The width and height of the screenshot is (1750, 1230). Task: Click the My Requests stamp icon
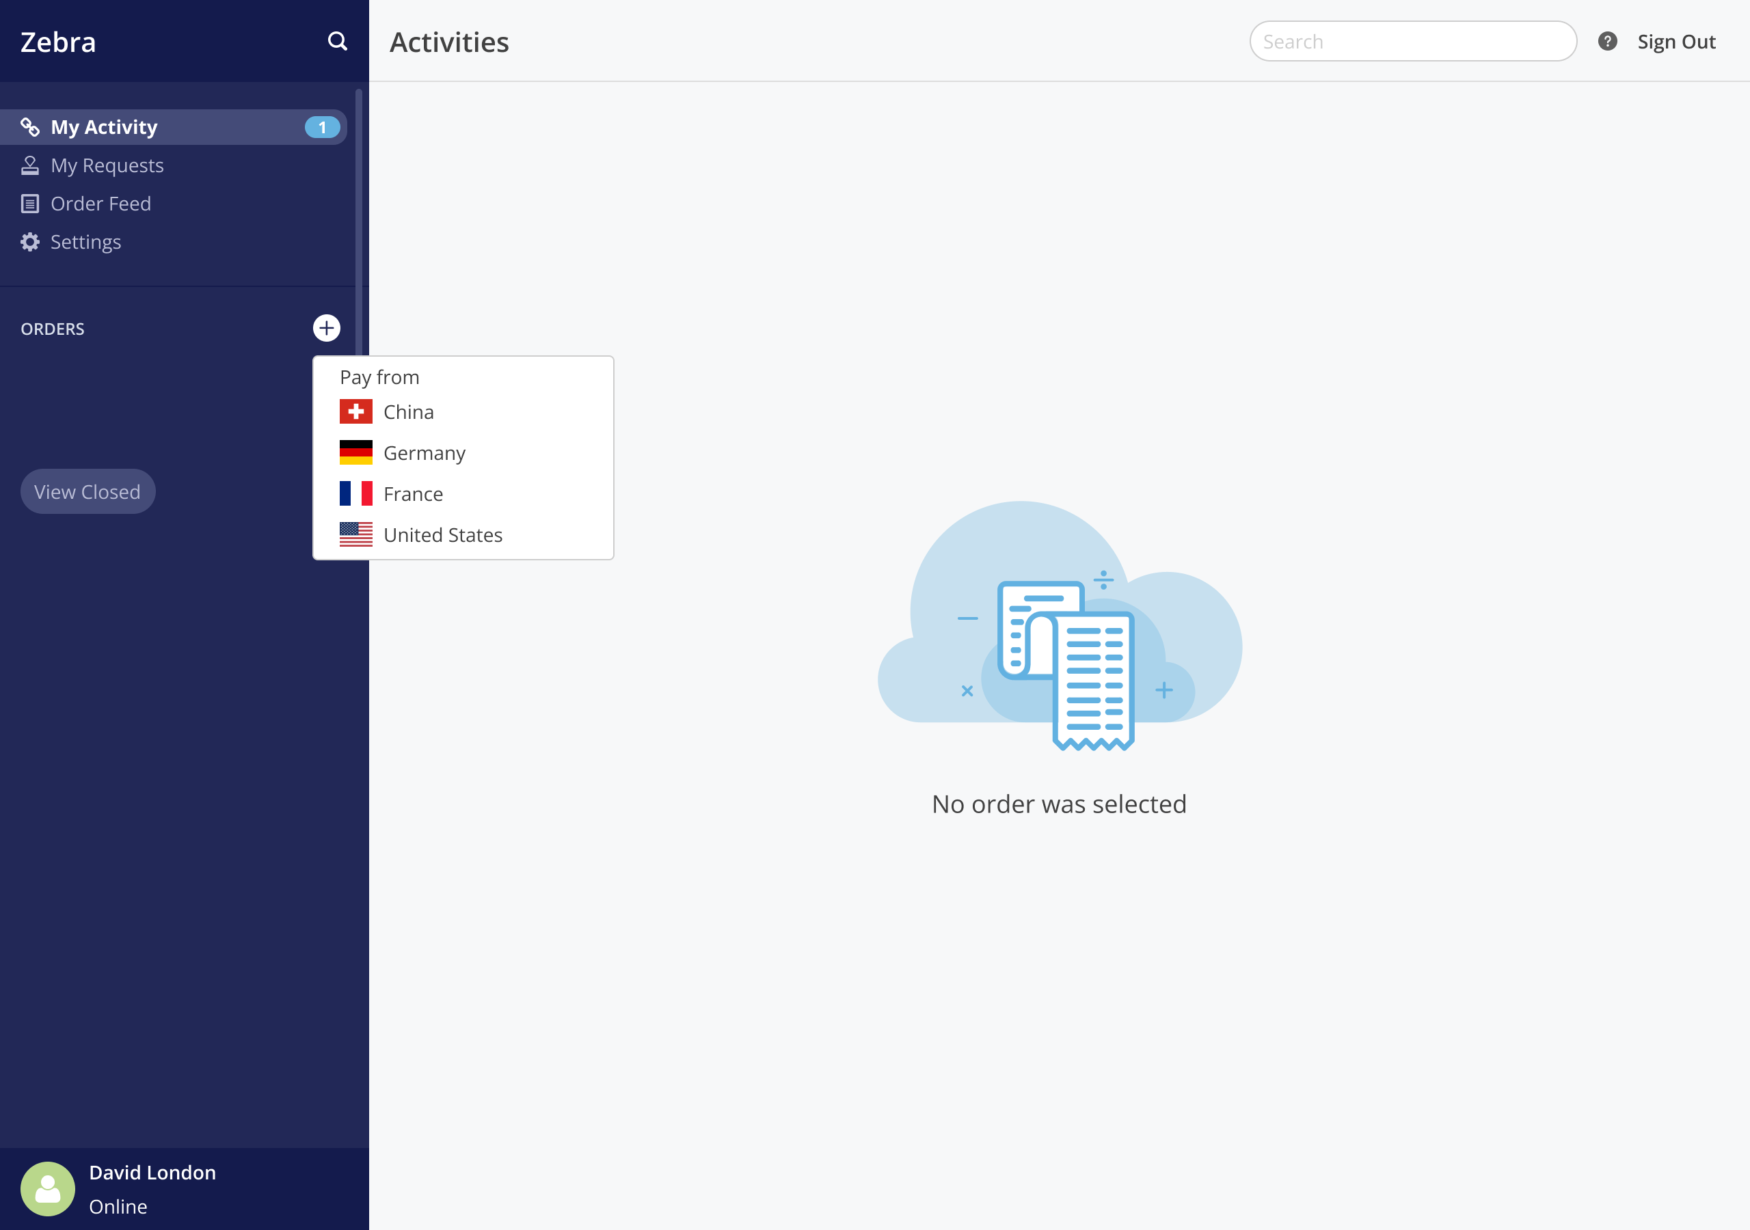point(29,165)
